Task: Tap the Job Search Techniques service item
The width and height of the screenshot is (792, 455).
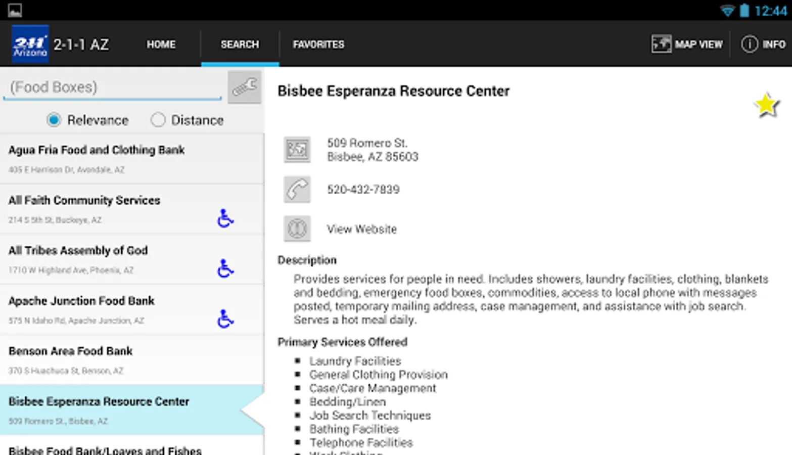Action: pos(370,416)
